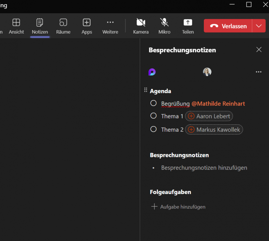
Task: Click the Teilen share screen icon
Action: tap(188, 22)
